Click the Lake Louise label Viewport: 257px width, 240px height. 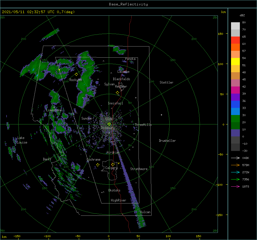click(22, 140)
